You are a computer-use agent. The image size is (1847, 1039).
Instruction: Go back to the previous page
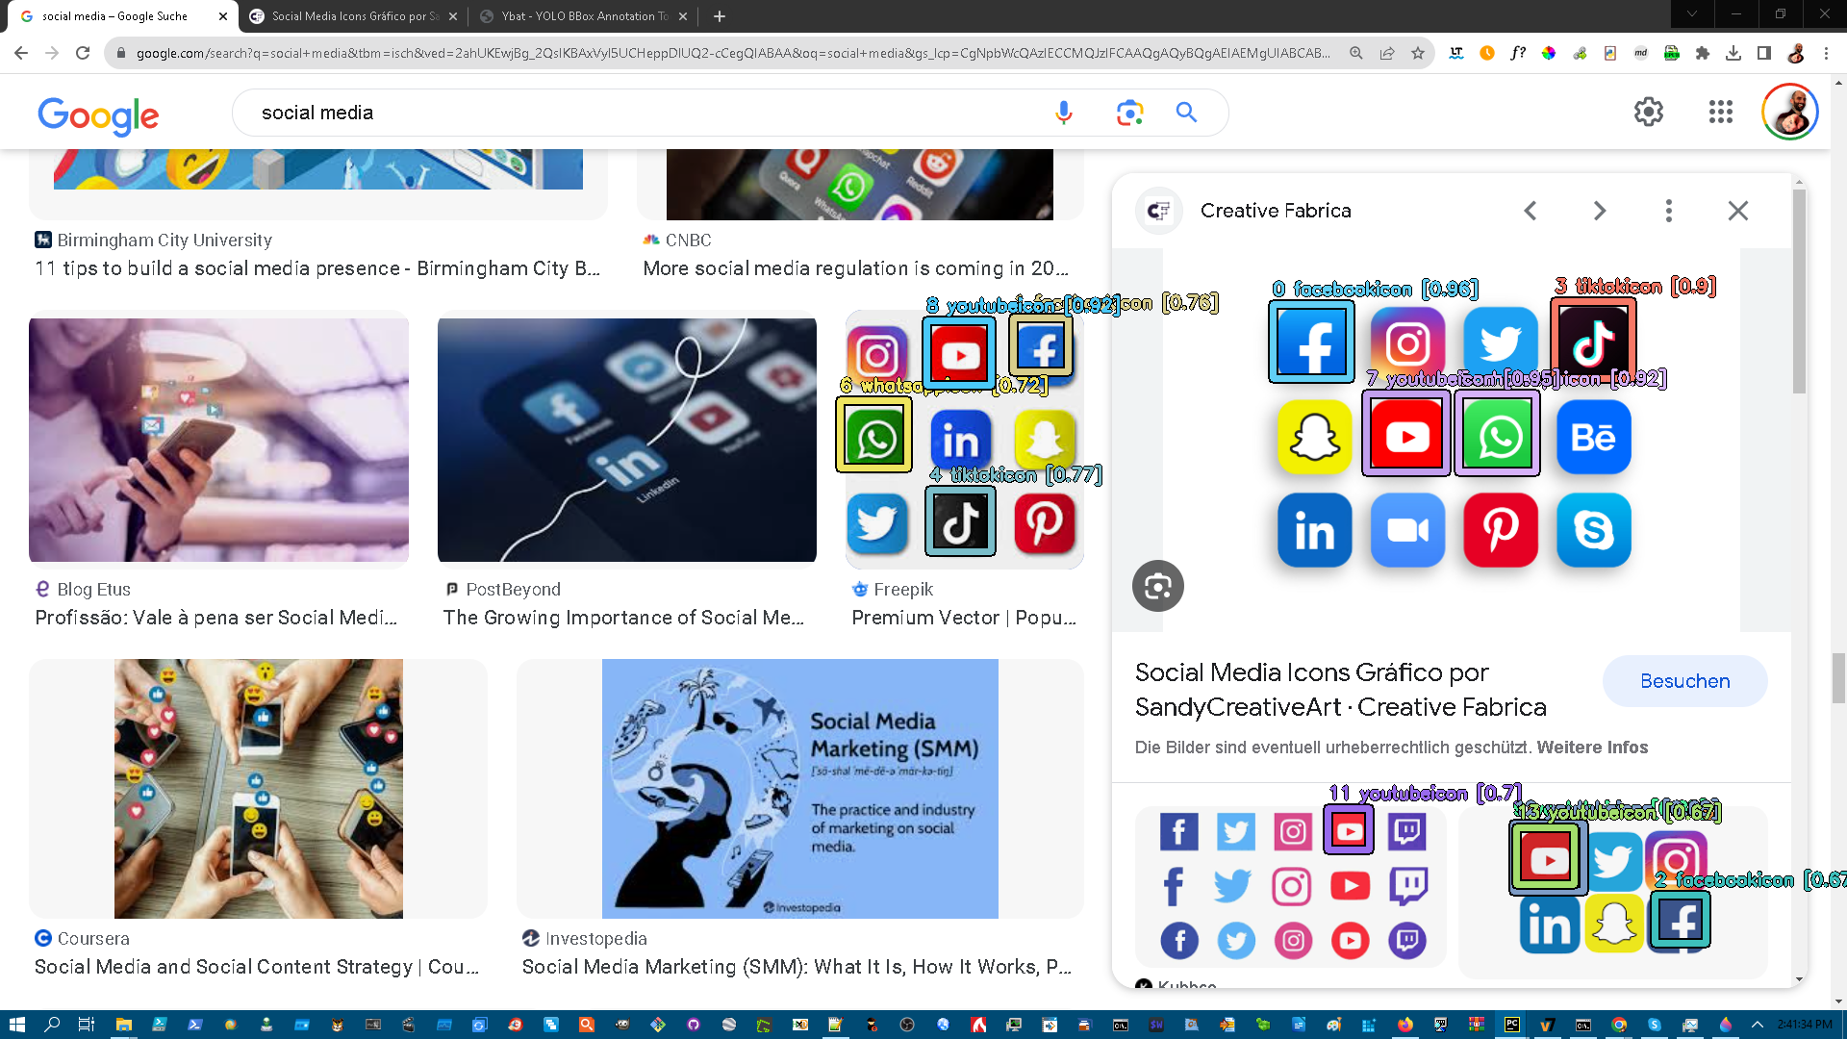click(x=21, y=53)
